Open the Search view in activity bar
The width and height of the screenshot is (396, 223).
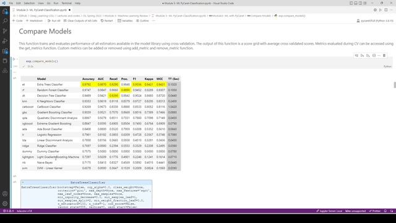pyautogui.click(x=5, y=21)
